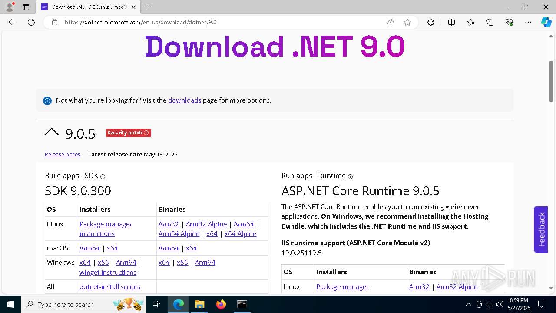Close the Download .NET 9.0 tab
This screenshot has width=556, height=313.
click(x=134, y=7)
